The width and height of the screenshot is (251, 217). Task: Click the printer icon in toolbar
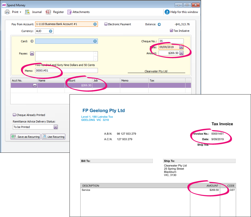pos(7,12)
